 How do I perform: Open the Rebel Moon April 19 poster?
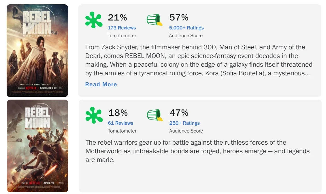click(x=37, y=146)
